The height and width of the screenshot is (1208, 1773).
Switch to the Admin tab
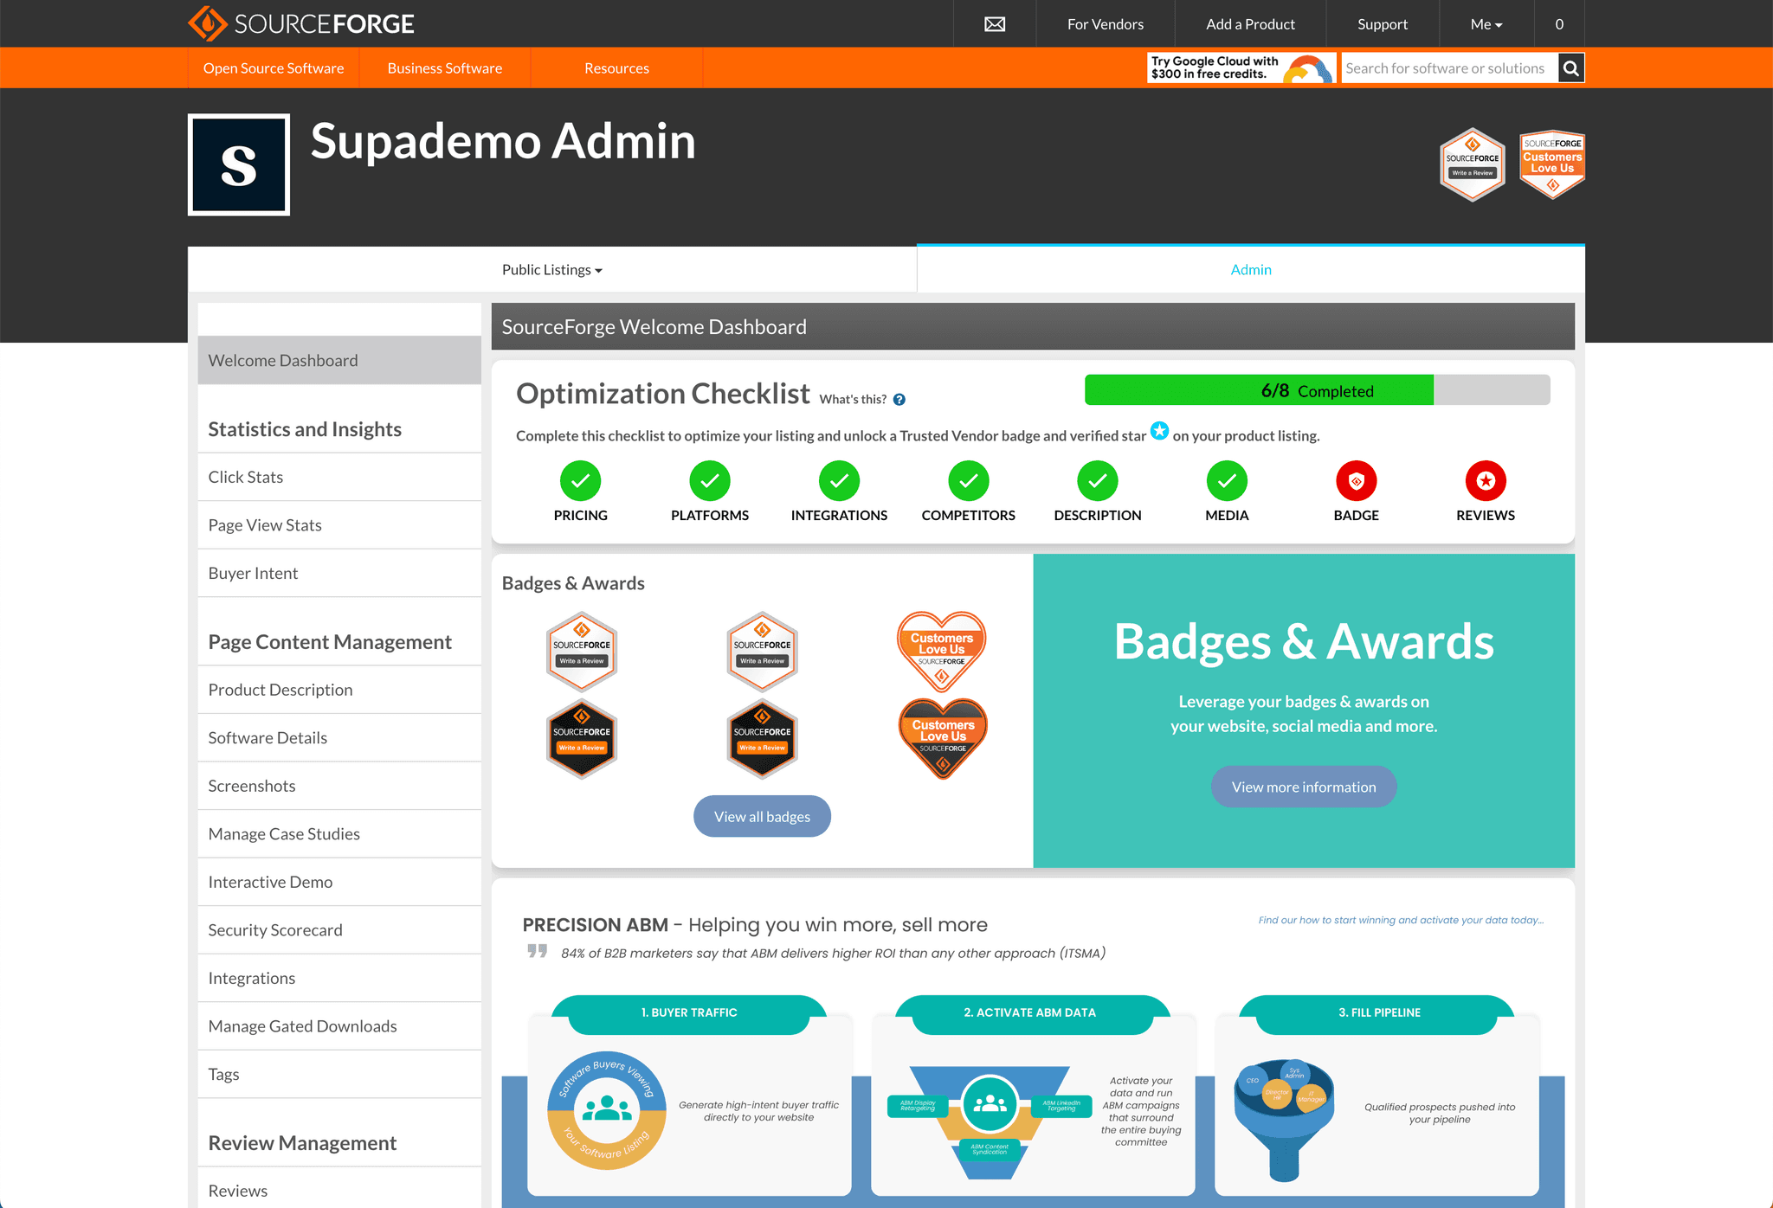pyautogui.click(x=1251, y=270)
